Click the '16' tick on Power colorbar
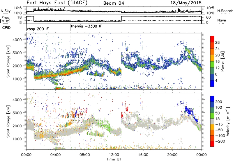 pos(217,62)
